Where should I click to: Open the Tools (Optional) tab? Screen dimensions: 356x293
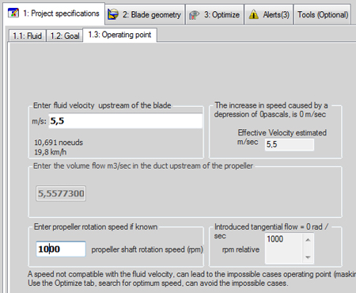point(323,14)
